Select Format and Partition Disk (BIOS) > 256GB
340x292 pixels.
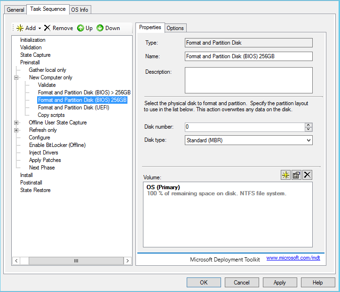click(x=84, y=92)
